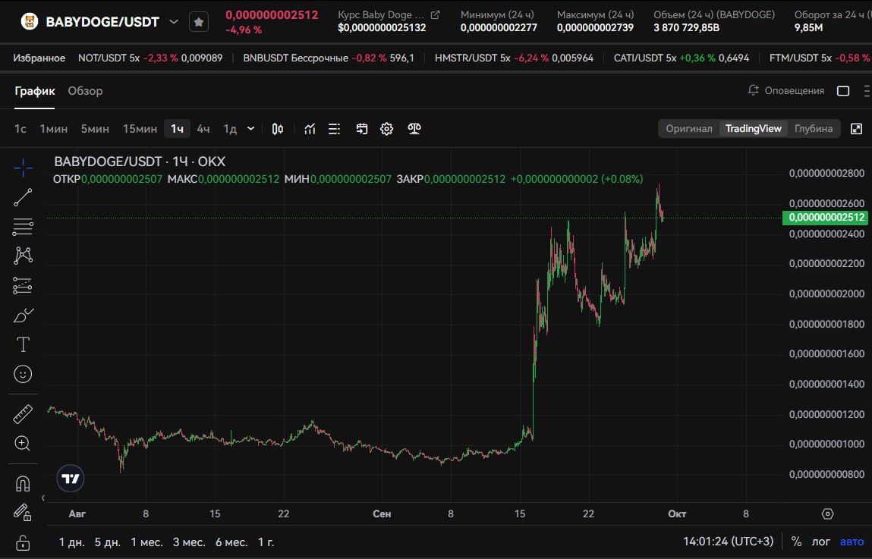Viewport: 872px width, 559px height.
Task: Open CATI/USDT 5x in favorites bar
Action: tap(682, 58)
